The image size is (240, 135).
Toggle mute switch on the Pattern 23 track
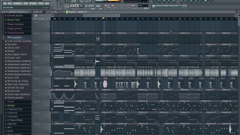point(49,87)
